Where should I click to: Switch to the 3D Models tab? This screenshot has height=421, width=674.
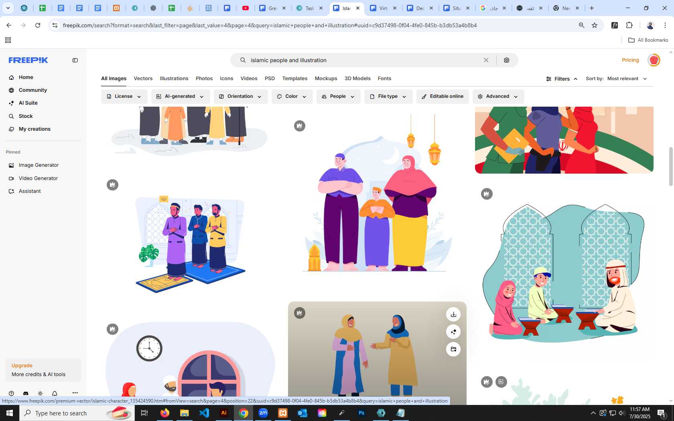(357, 79)
